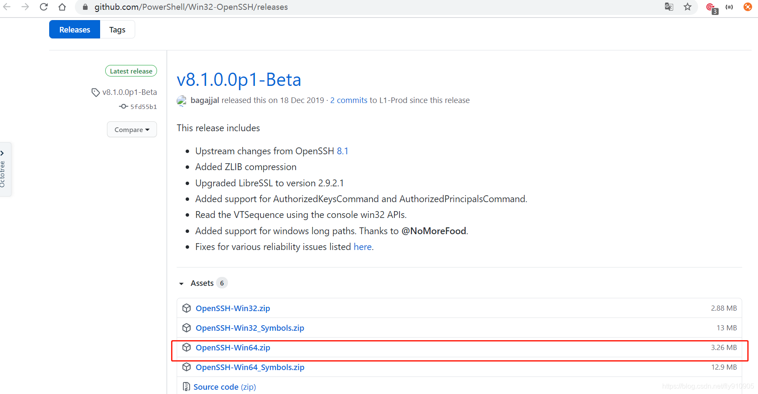
Task: Open the translate page icon
Action: tap(669, 7)
